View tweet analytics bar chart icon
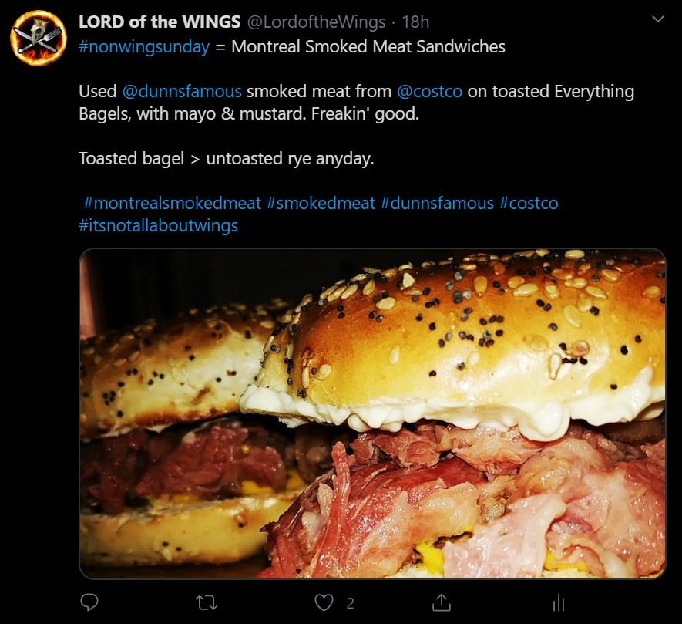682x624 pixels. (559, 603)
